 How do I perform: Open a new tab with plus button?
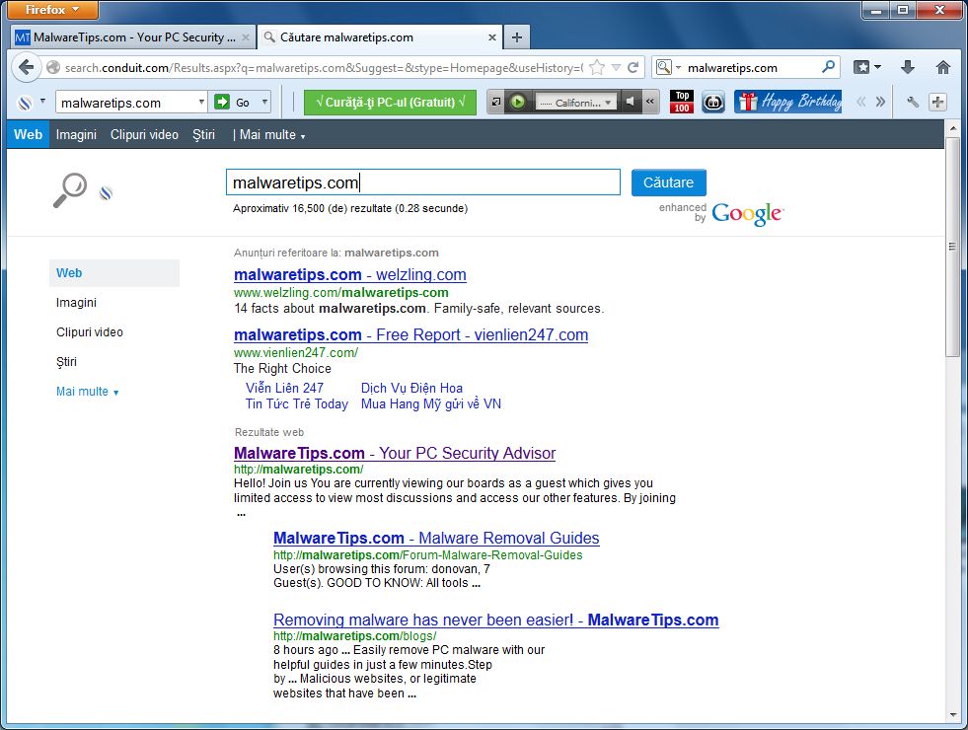tap(517, 37)
